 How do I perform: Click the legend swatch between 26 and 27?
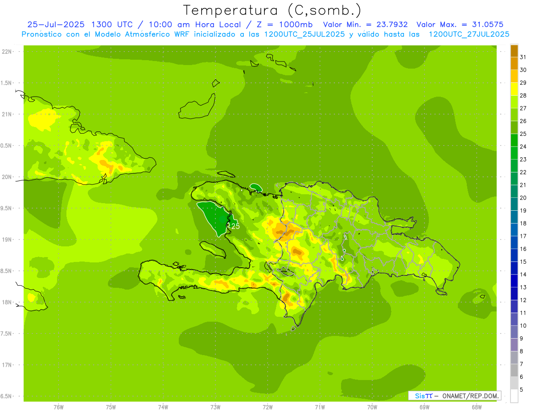[514, 114]
